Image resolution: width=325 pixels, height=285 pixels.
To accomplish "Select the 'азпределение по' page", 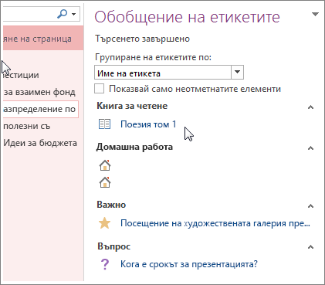I will pyautogui.click(x=41, y=109).
